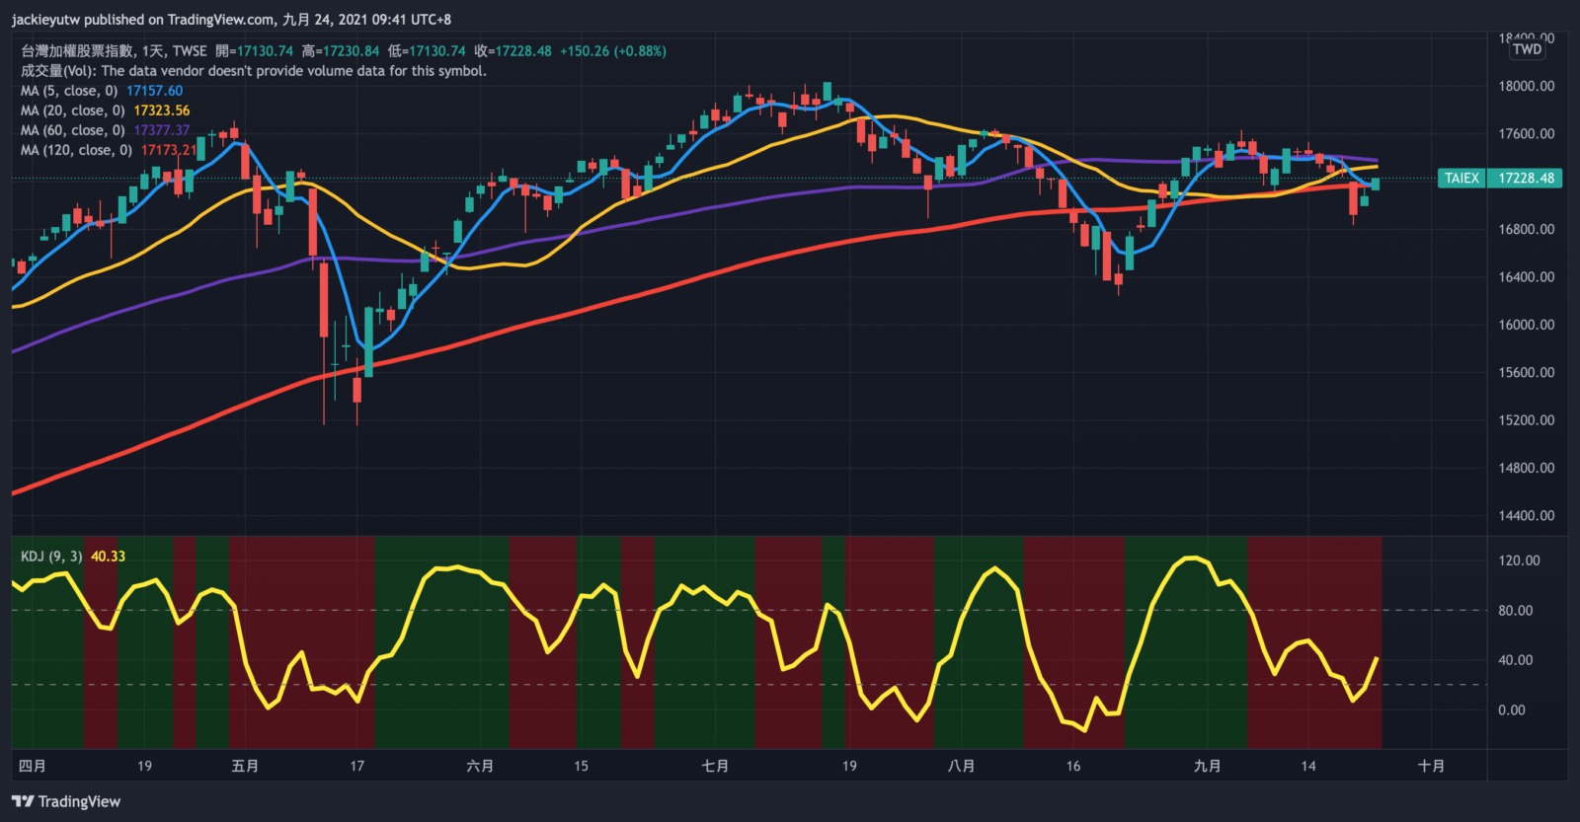Click the 台灣加權股票指數 symbol title

(x=78, y=51)
